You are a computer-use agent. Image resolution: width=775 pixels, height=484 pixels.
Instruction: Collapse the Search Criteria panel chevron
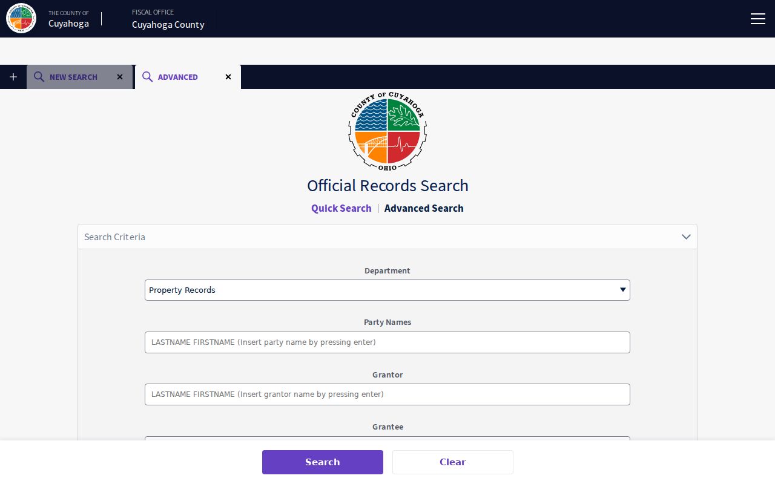[686, 237]
